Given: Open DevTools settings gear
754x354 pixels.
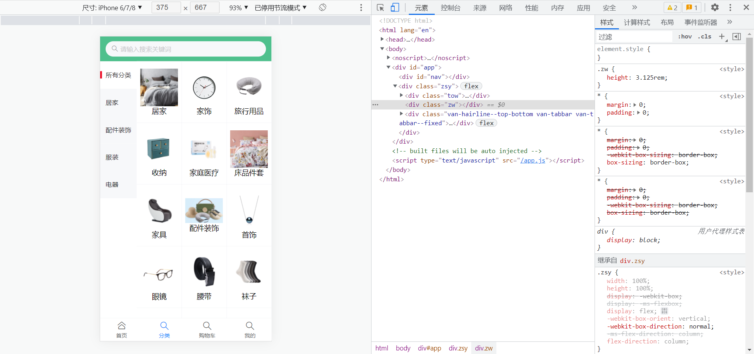Looking at the screenshot, I should tap(715, 7).
